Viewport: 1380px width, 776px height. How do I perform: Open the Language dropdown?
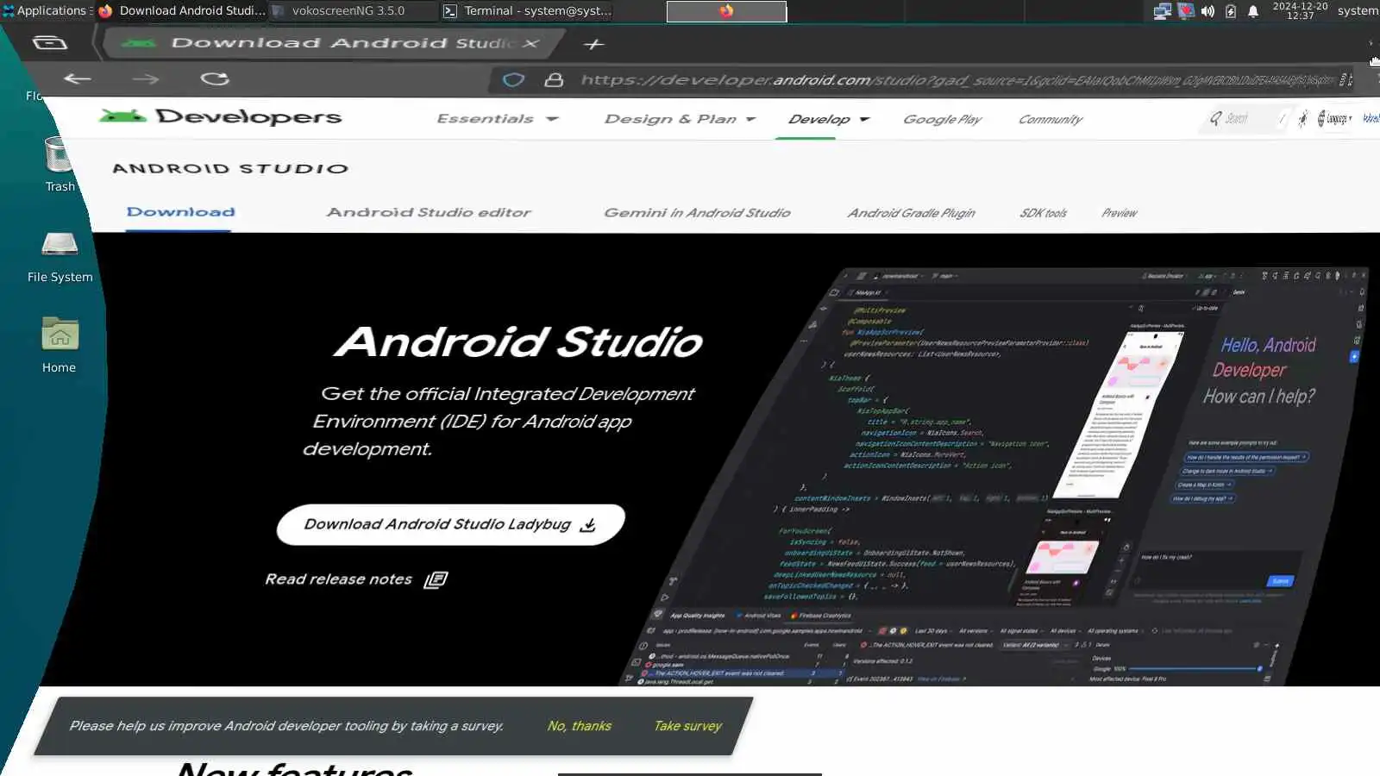pos(1335,119)
